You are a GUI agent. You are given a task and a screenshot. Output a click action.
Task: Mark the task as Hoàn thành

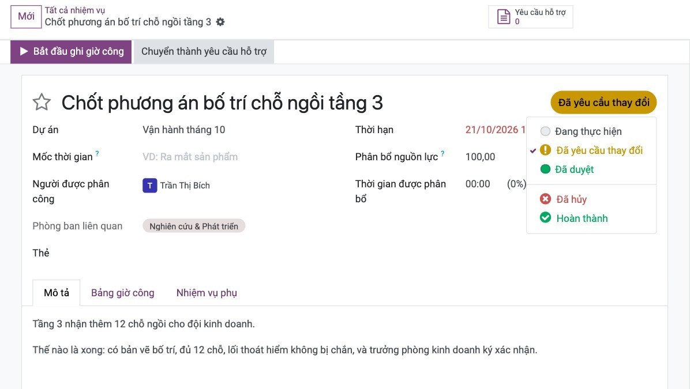tap(591, 218)
